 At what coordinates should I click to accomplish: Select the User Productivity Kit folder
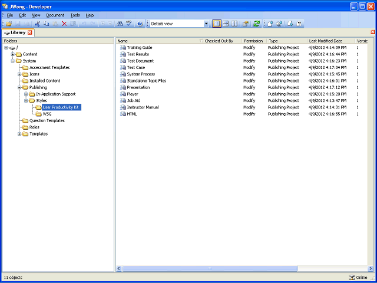tap(62, 107)
